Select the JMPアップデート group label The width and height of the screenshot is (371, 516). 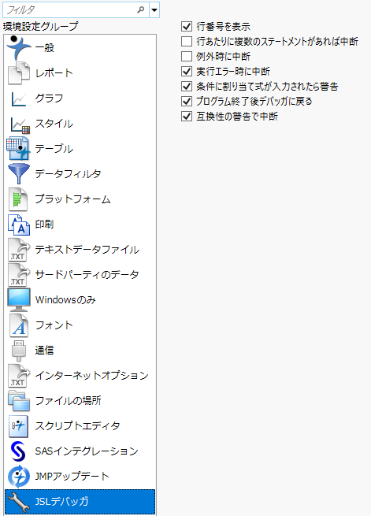(x=72, y=476)
